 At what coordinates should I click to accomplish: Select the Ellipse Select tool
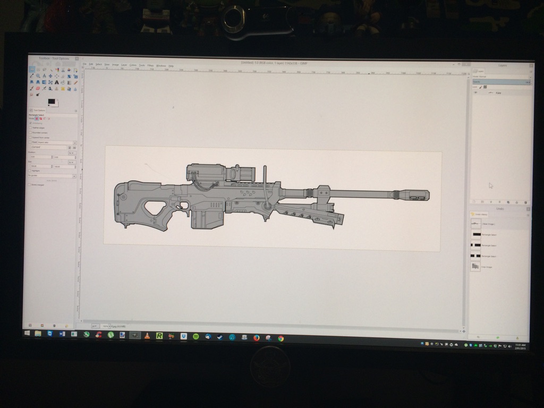tap(38, 70)
